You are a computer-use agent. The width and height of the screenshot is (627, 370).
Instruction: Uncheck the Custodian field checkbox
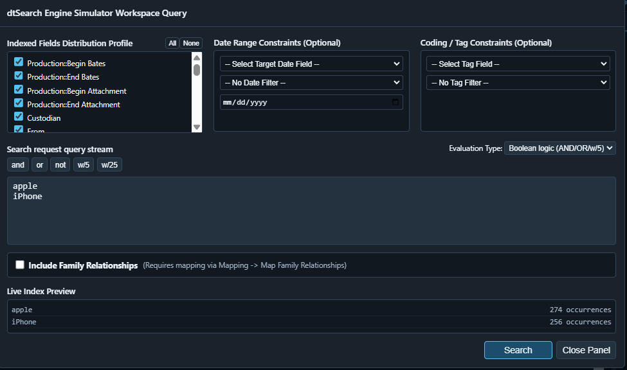click(x=19, y=117)
